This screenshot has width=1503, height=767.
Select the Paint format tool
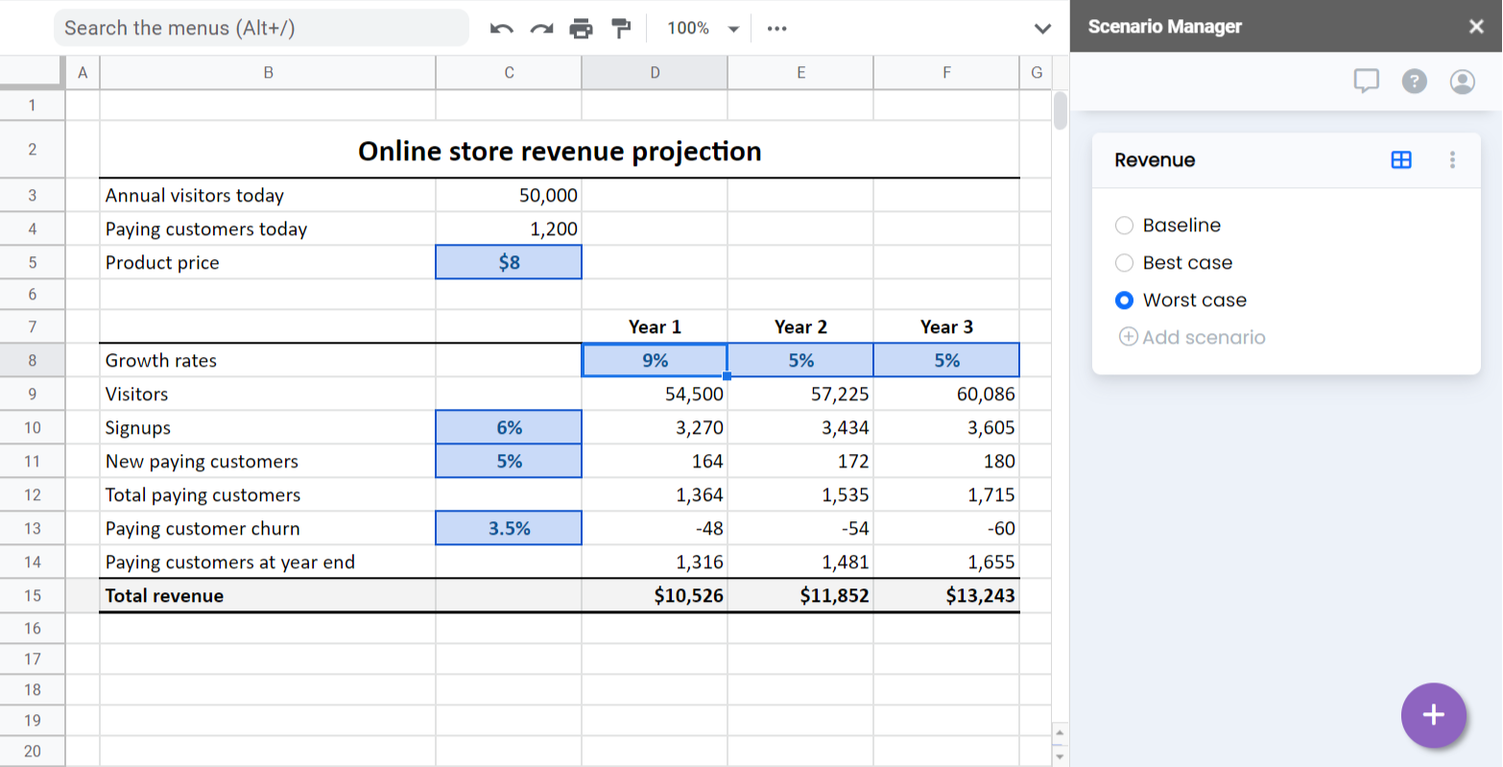[622, 29]
